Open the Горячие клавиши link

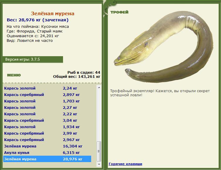(x=125, y=164)
